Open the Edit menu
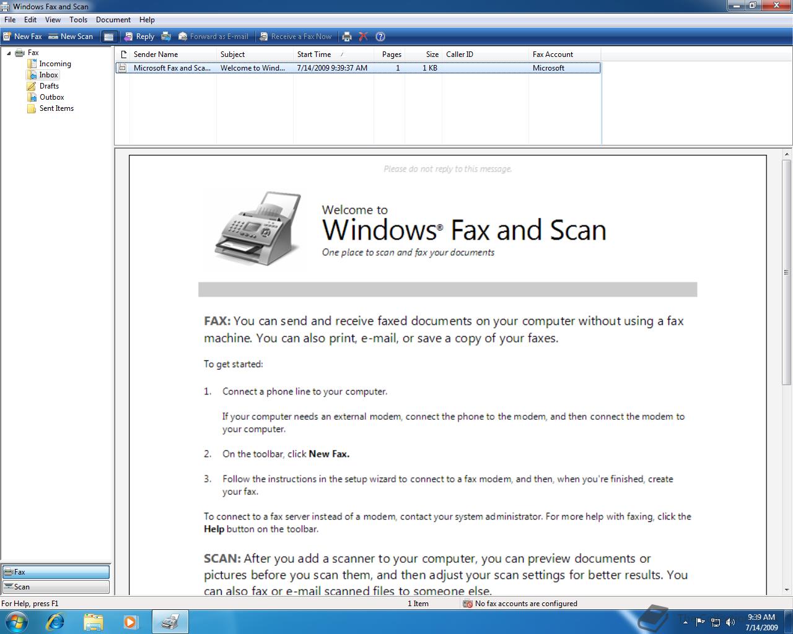The height and width of the screenshot is (634, 793). click(x=30, y=20)
